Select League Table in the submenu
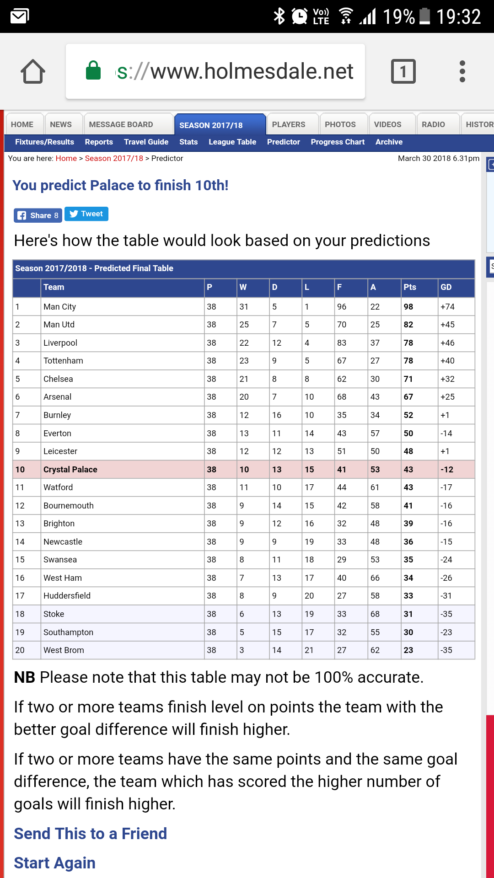 (232, 142)
